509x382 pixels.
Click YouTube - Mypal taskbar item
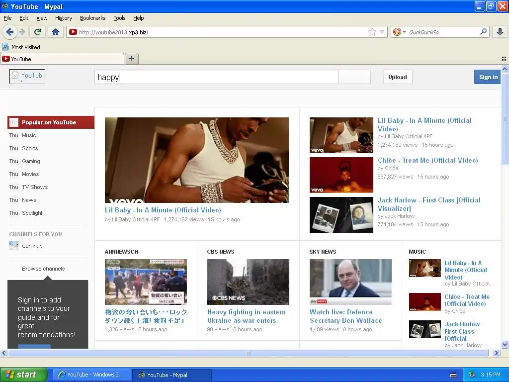172,375
